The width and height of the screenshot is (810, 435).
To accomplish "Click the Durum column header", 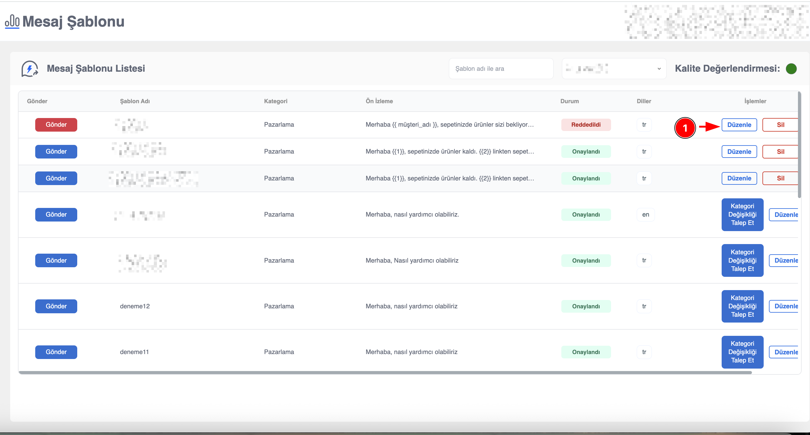I will click(569, 101).
